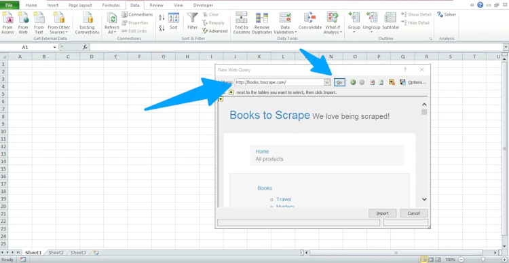Click the Books to Scrape heading link
509x263 pixels.
point(269,116)
